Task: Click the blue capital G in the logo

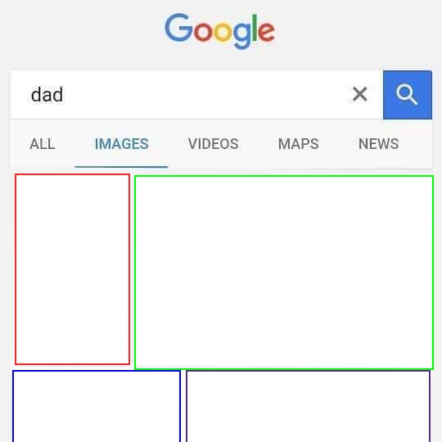Action: pos(178,28)
